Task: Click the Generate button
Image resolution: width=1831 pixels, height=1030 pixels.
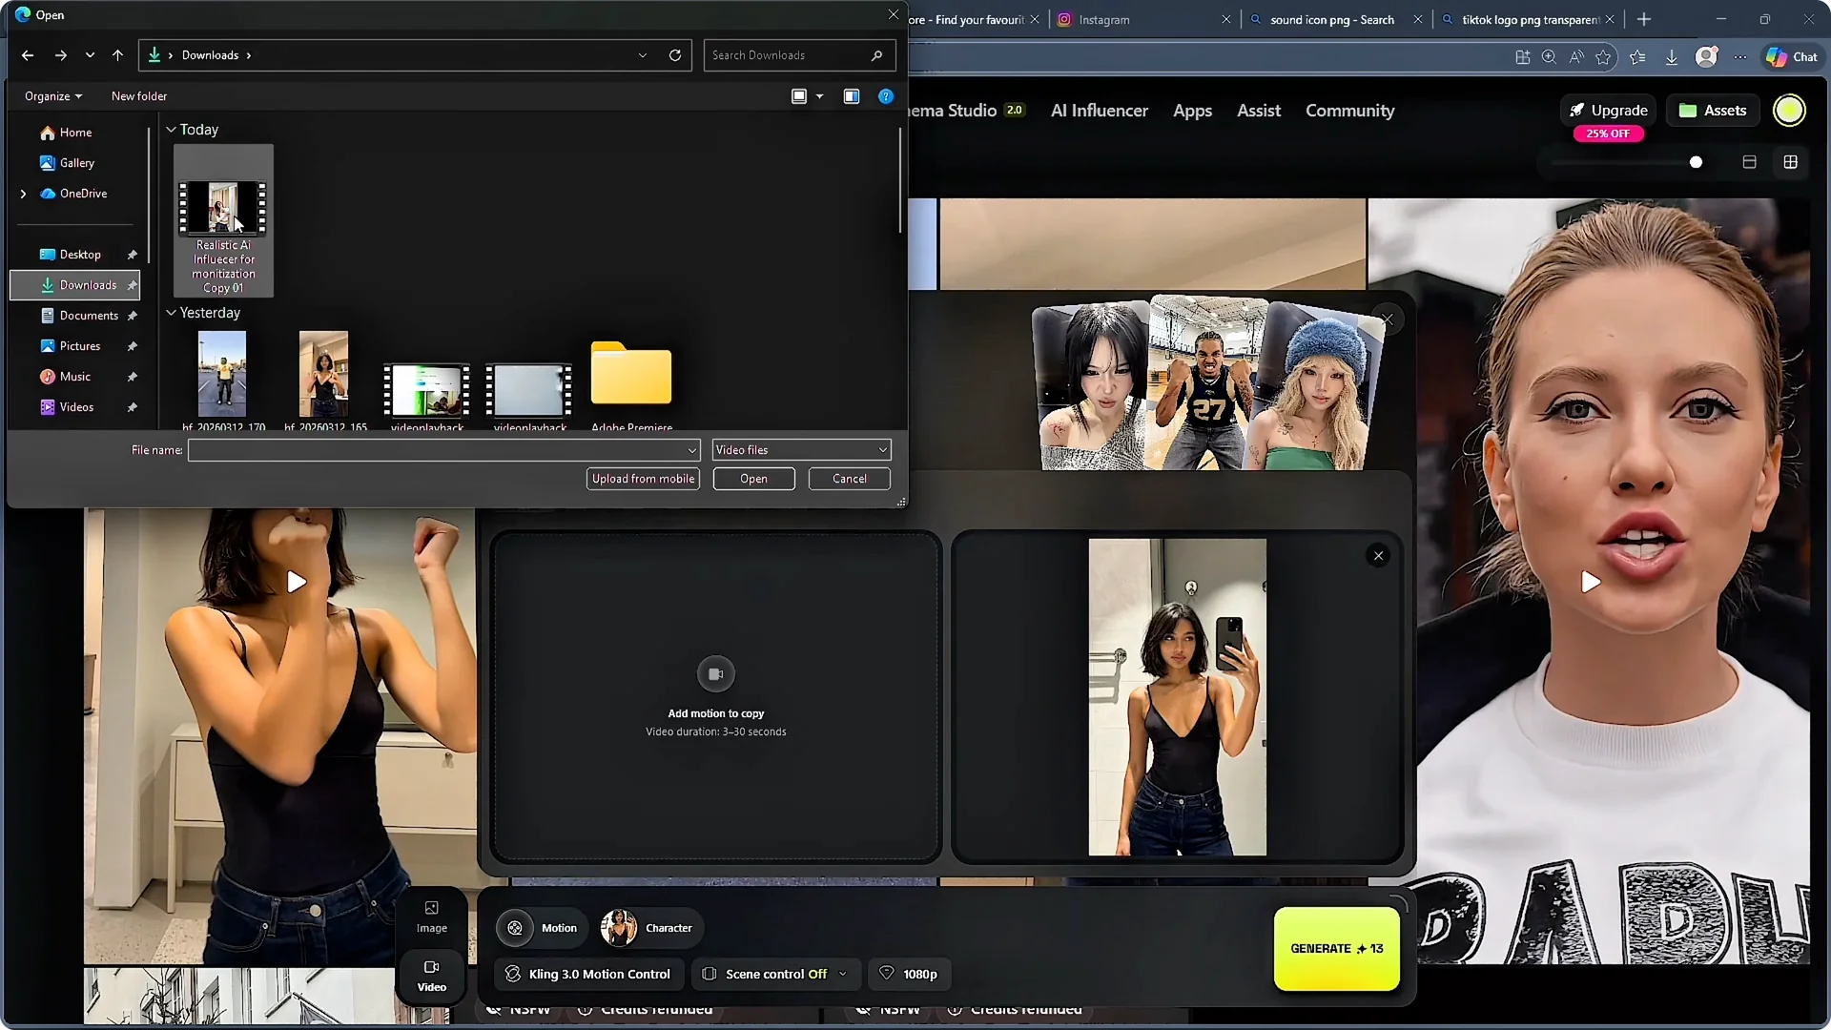Action: [1335, 948]
